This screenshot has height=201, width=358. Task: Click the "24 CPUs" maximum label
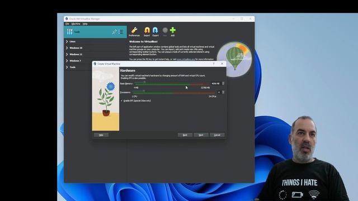coord(213,97)
